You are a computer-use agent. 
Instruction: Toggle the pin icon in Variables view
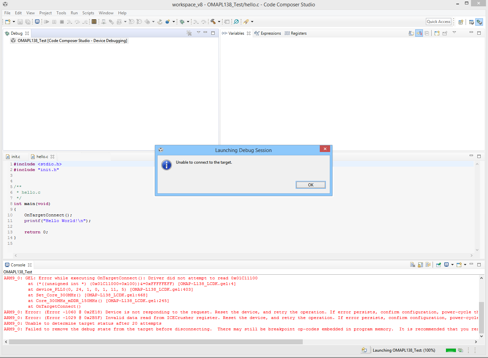point(445,33)
